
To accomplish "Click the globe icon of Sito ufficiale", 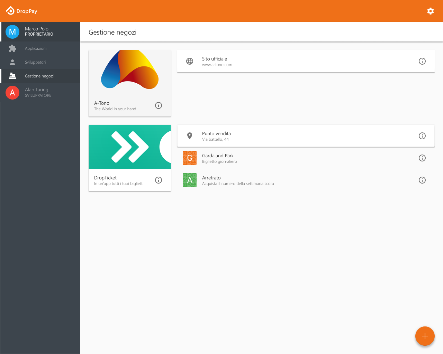I will (190, 61).
